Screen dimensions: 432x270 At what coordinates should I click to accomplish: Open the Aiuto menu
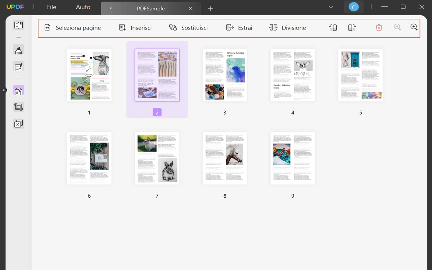point(83,7)
